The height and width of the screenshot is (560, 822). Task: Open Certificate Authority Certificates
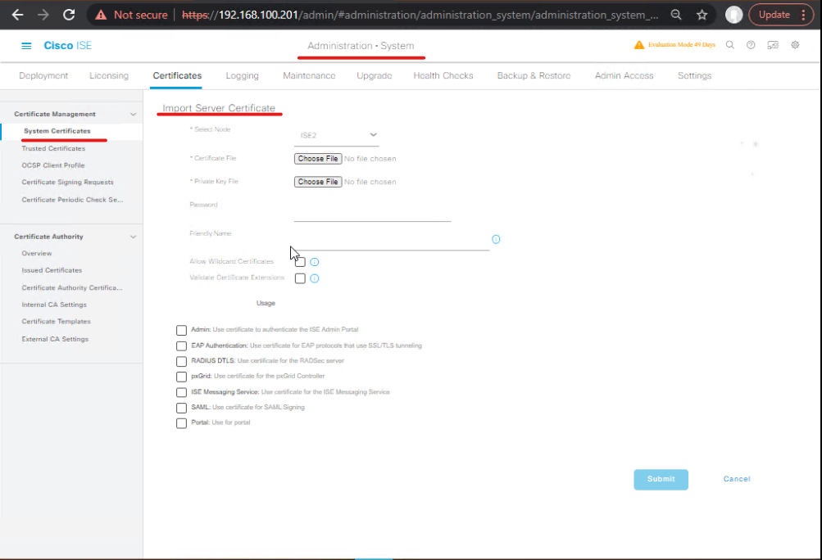[x=72, y=288]
